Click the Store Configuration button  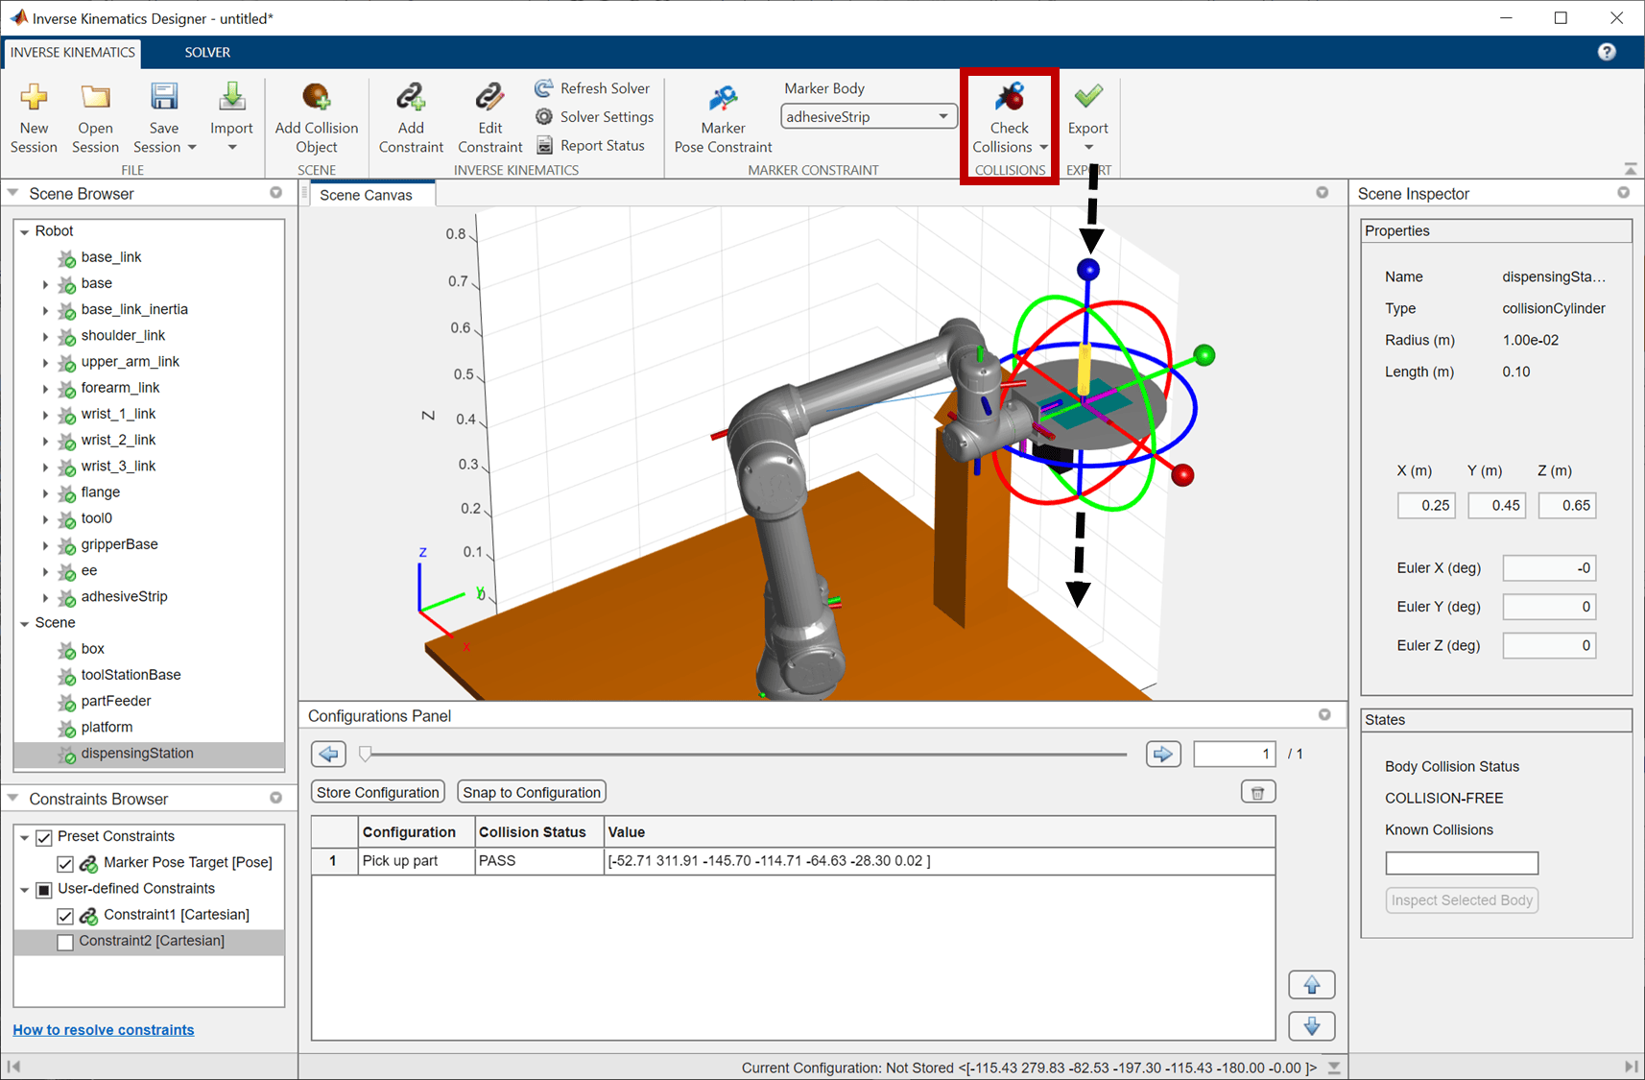378,792
